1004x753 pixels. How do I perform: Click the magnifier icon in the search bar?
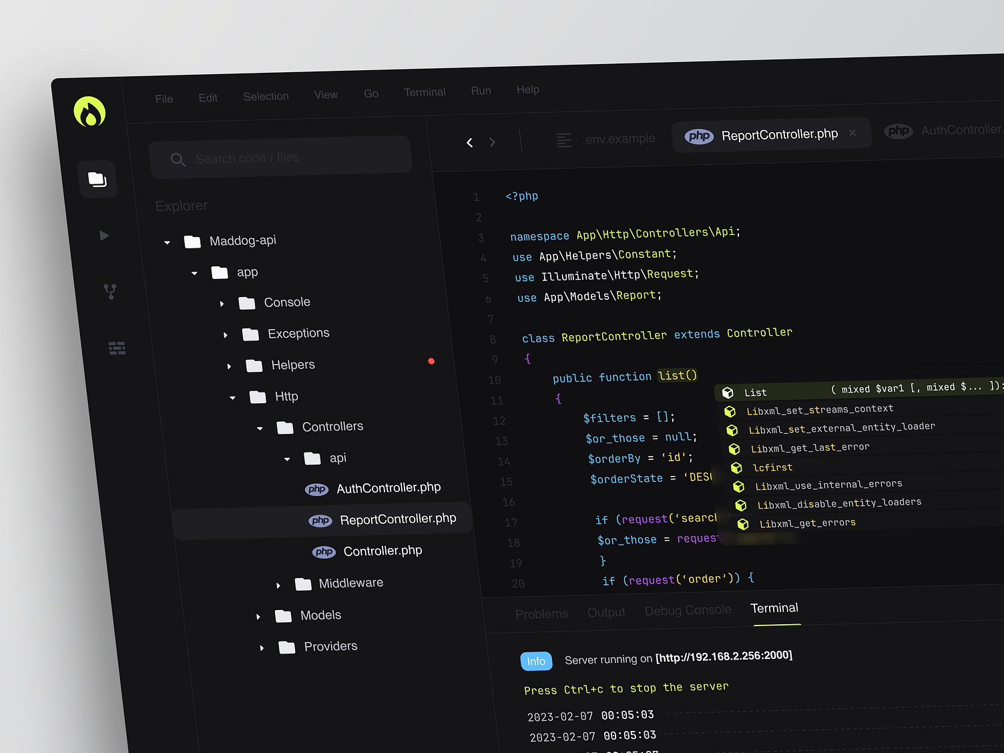[178, 160]
